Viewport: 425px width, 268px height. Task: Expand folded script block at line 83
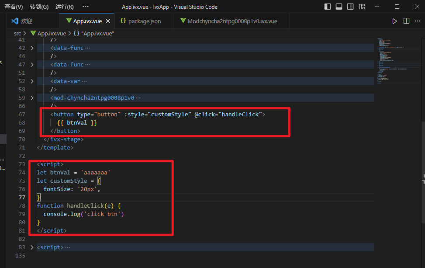pyautogui.click(x=32, y=247)
